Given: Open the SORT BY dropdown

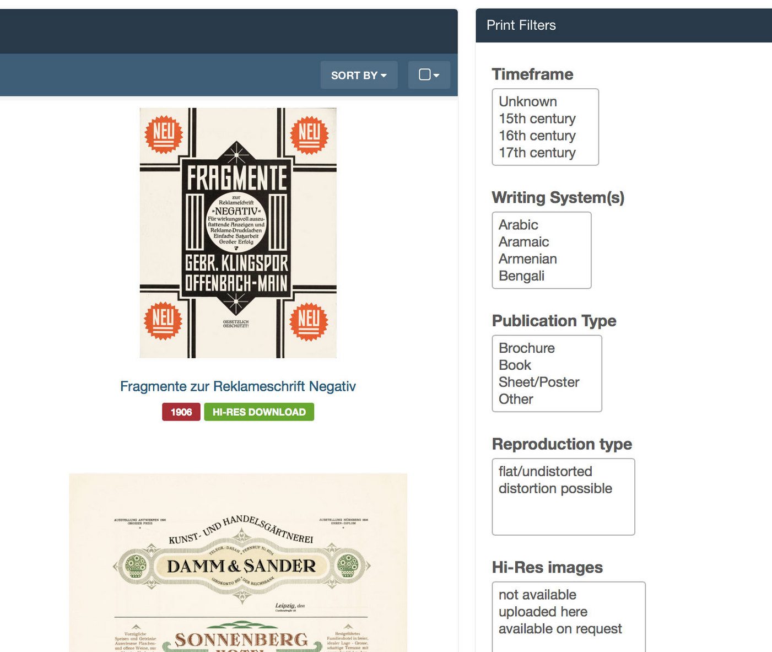Looking at the screenshot, I should (359, 75).
